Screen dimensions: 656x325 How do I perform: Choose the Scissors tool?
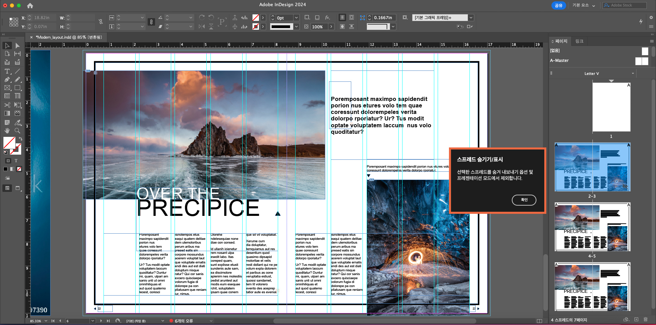[7, 105]
